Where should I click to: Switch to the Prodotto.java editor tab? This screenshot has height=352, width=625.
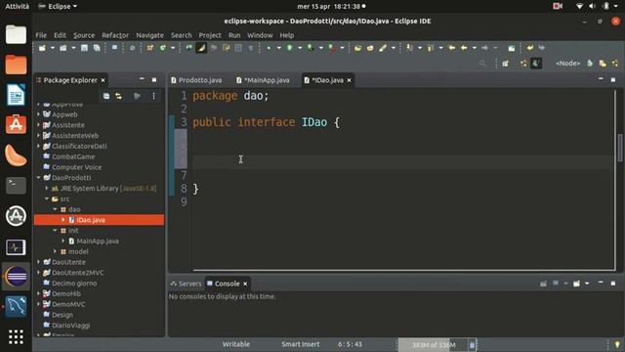196,80
